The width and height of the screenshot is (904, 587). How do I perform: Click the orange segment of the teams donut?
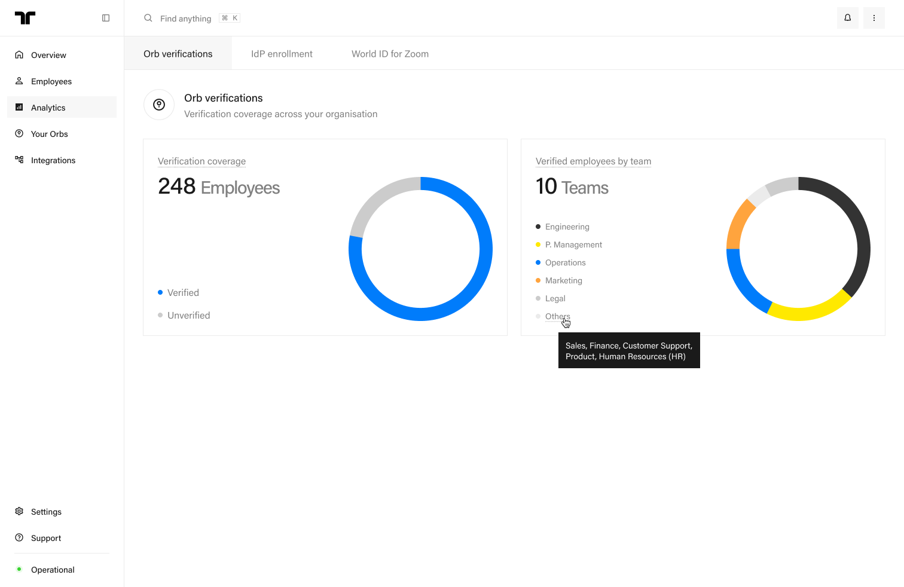click(739, 225)
